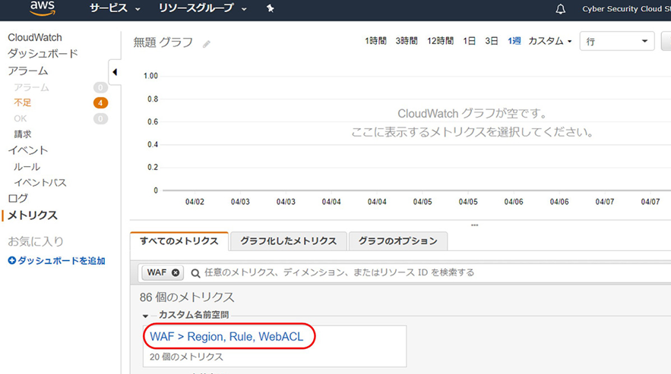This screenshot has width=671, height=374.
Task: Open the 行 graph type dropdown
Action: [616, 42]
